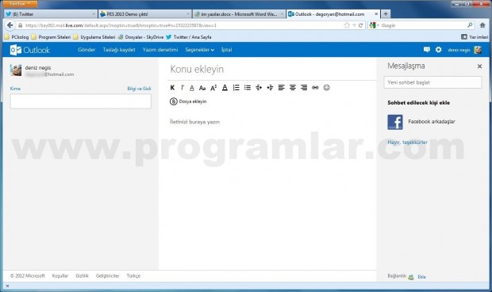Open the Yer imleri bookmarks menu

coord(475,37)
